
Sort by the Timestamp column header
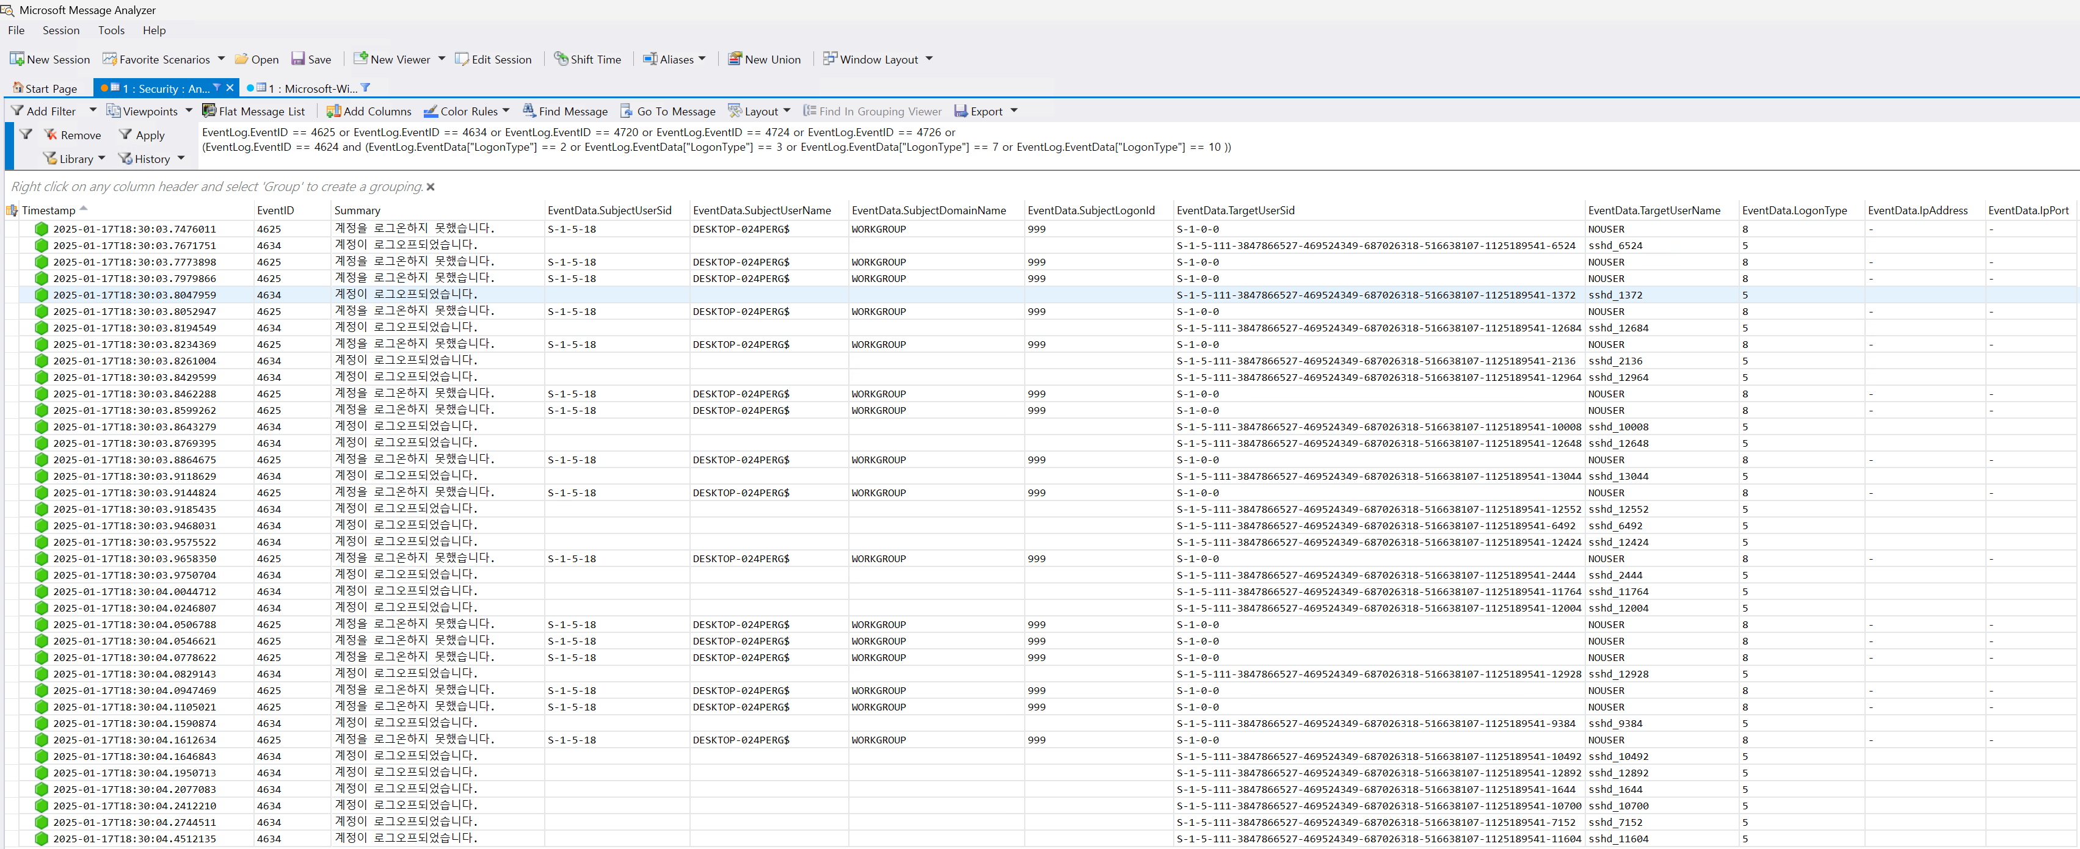[48, 211]
